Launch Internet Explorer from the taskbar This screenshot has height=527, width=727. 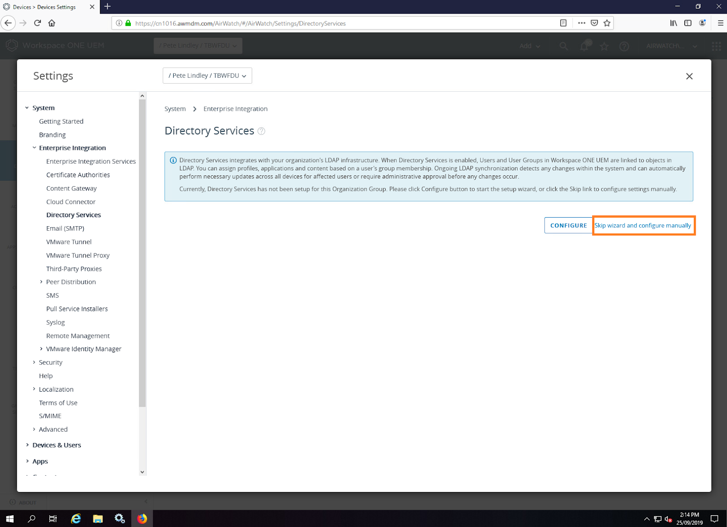(76, 518)
